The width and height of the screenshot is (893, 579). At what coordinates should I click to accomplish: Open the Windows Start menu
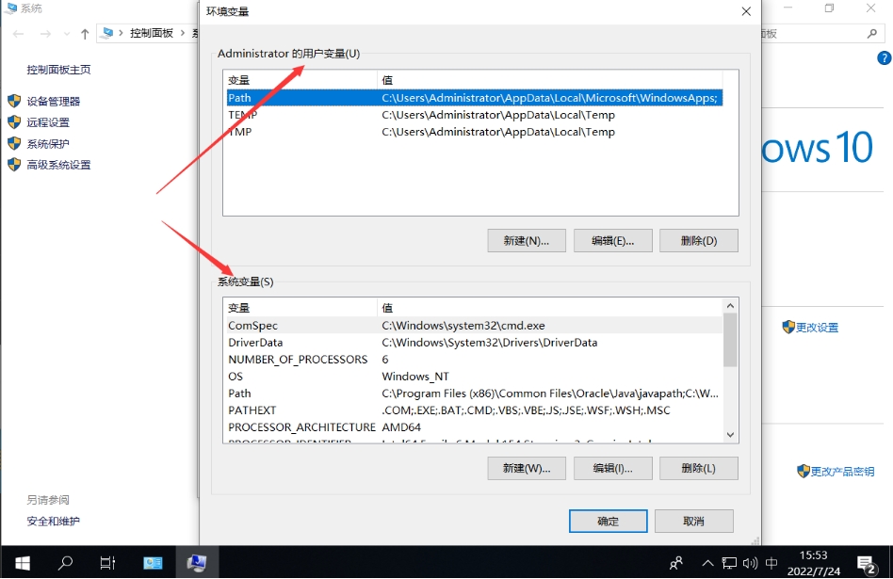click(21, 563)
